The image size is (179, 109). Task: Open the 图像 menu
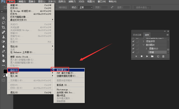(x=32, y=1)
